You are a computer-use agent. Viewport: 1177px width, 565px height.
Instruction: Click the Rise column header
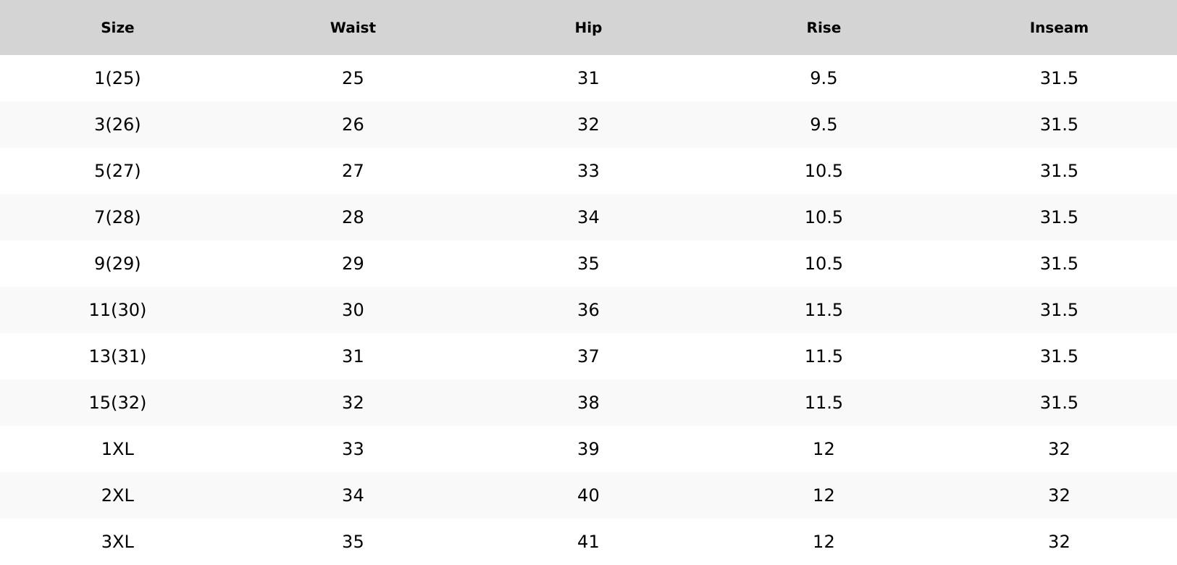(824, 28)
